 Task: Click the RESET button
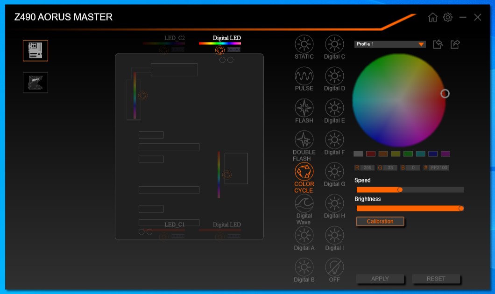pyautogui.click(x=436, y=279)
